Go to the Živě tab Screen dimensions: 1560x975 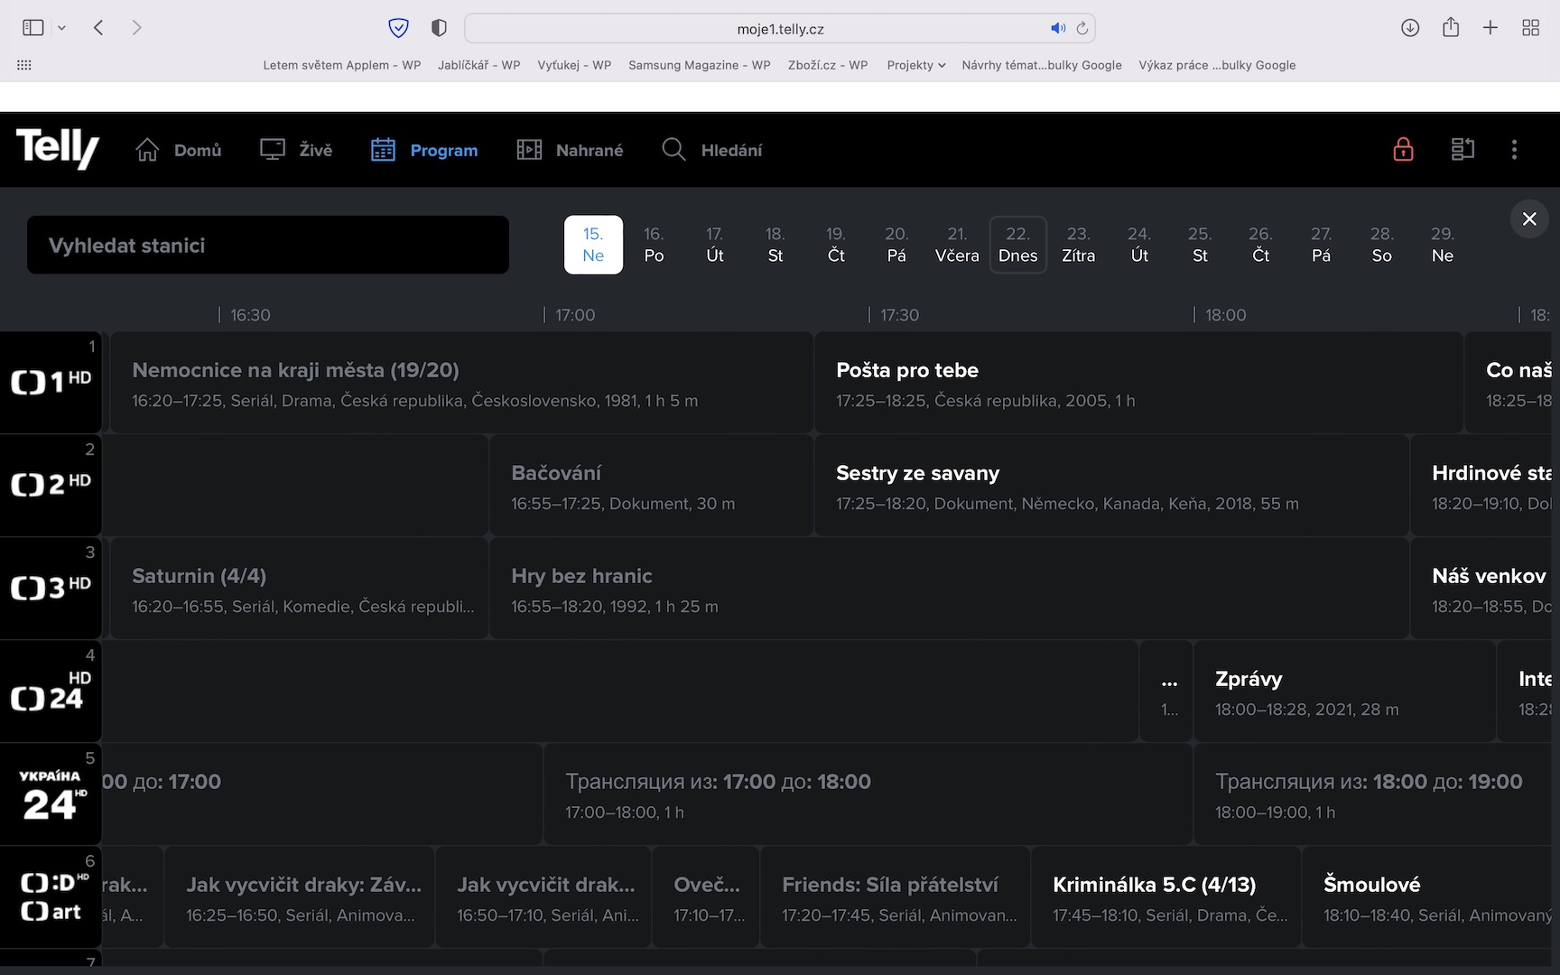296,150
